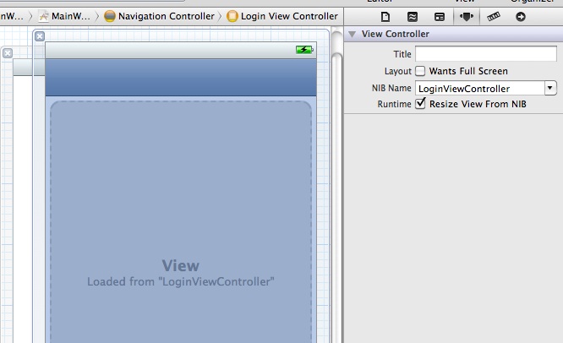Viewport: 563px width, 343px height.
Task: Open the Size inspector ruler icon
Action: [494, 16]
